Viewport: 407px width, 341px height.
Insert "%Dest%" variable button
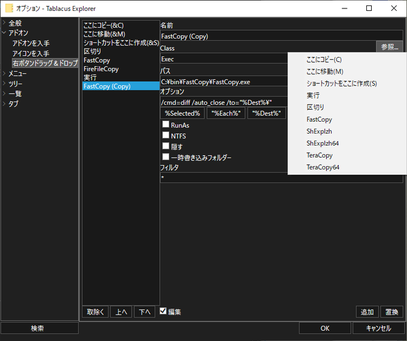[266, 113]
